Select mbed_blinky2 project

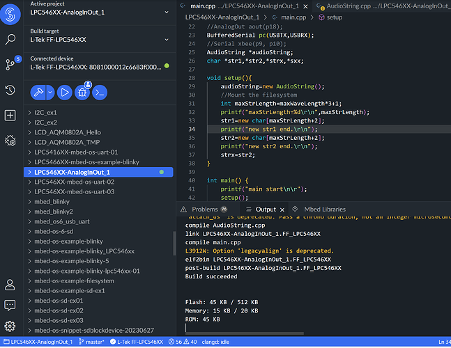click(100, 212)
